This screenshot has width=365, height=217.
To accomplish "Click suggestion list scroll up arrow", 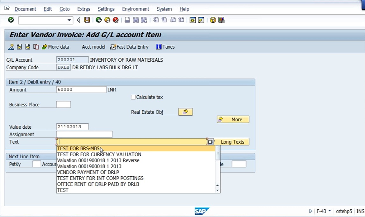I will coord(218,185).
